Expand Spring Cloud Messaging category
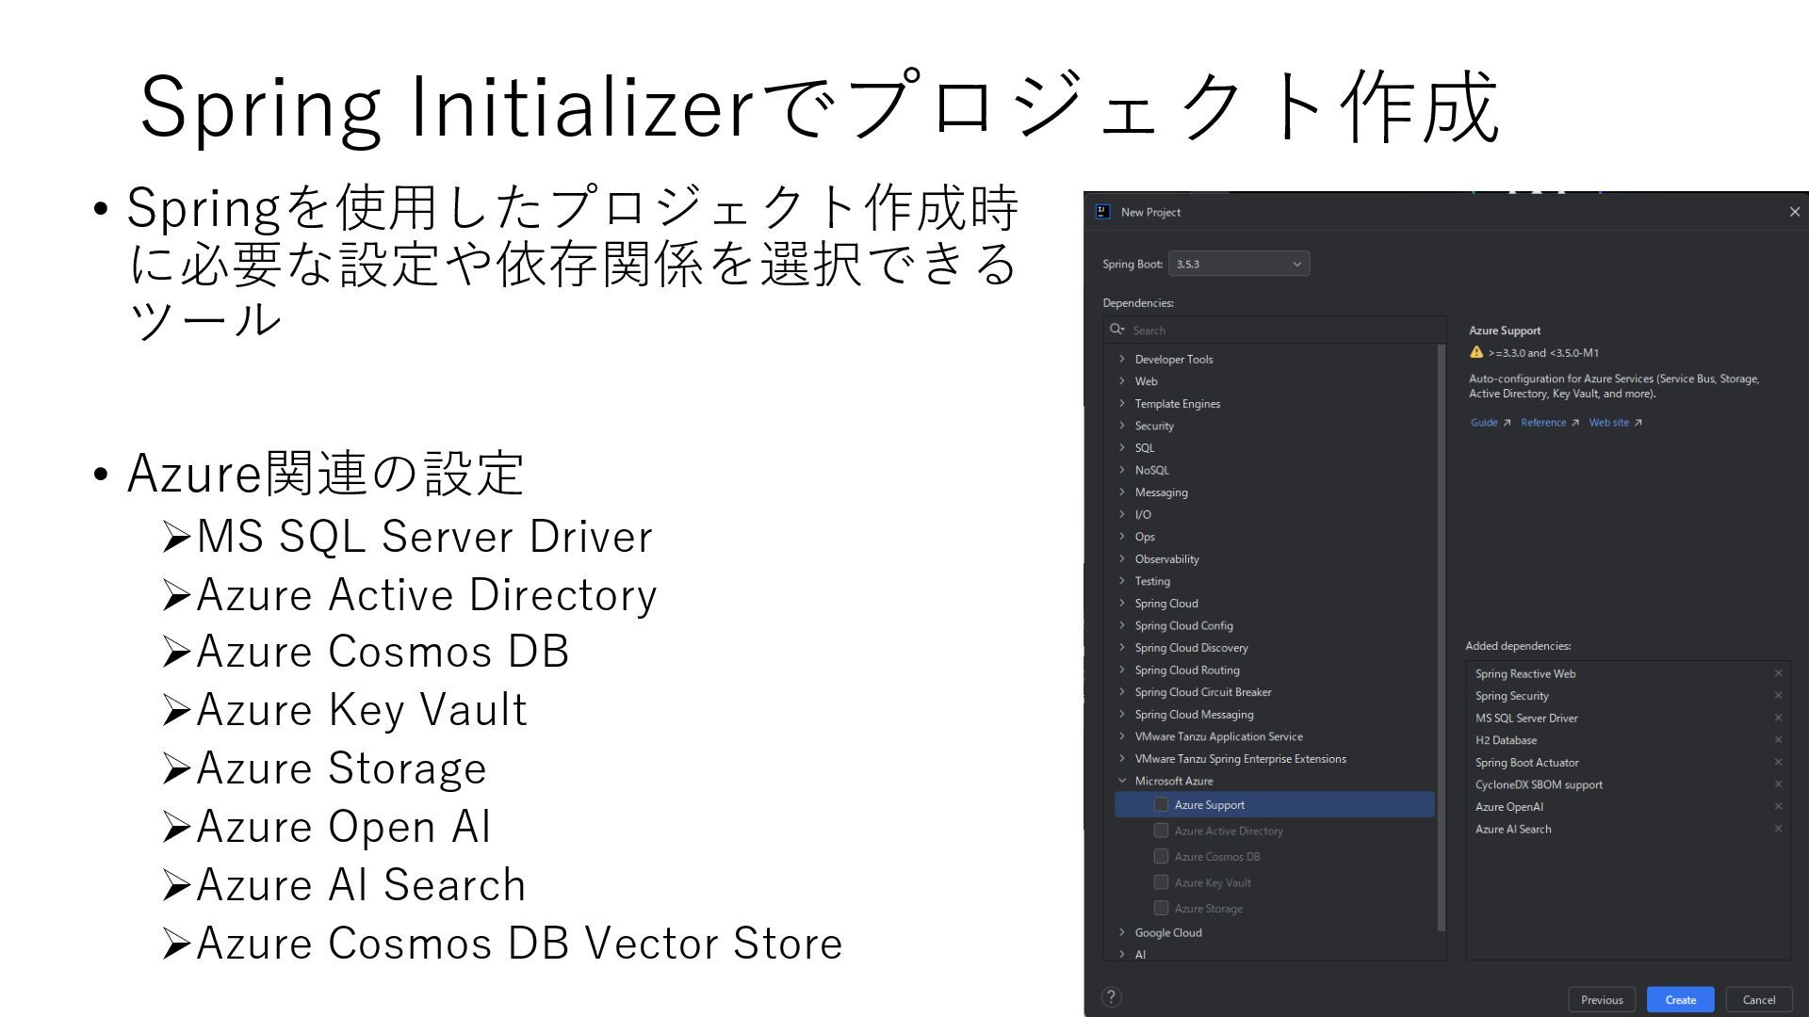This screenshot has width=1809, height=1017. tap(1121, 714)
